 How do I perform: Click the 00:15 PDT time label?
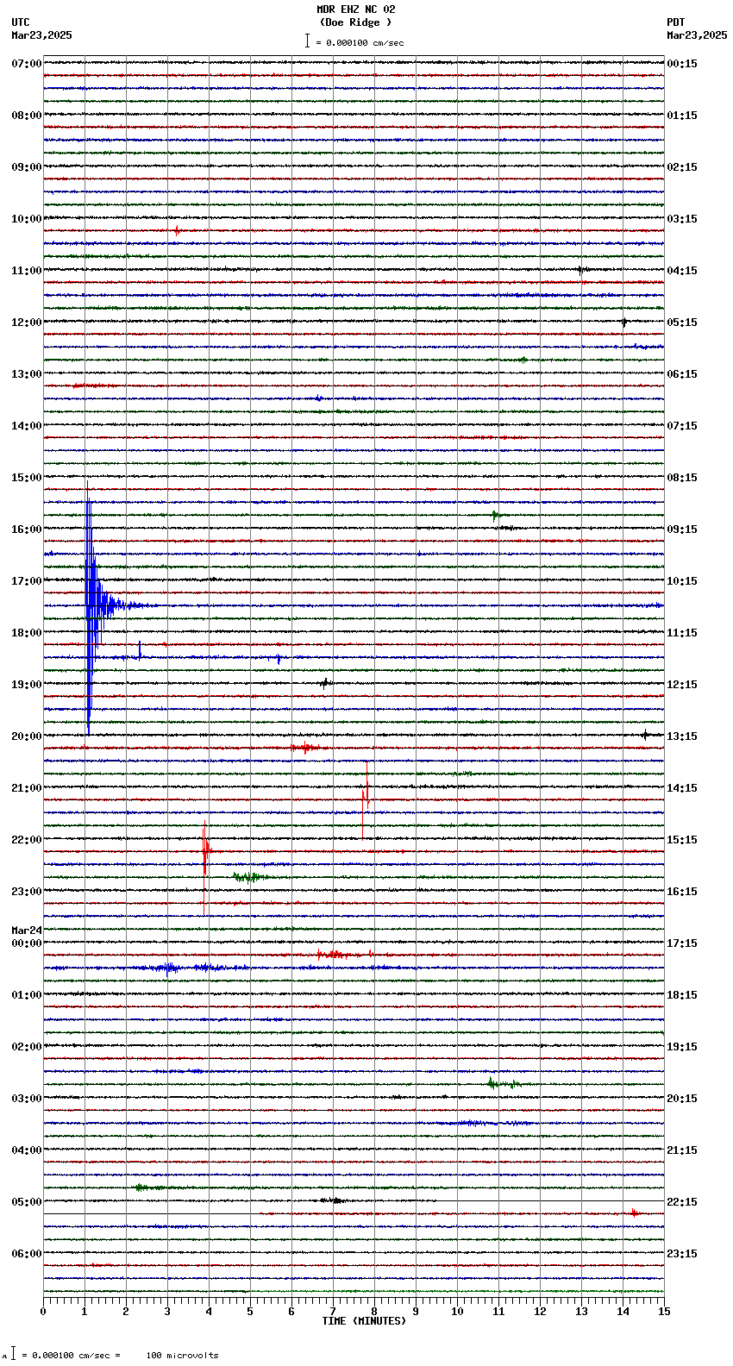(x=682, y=64)
